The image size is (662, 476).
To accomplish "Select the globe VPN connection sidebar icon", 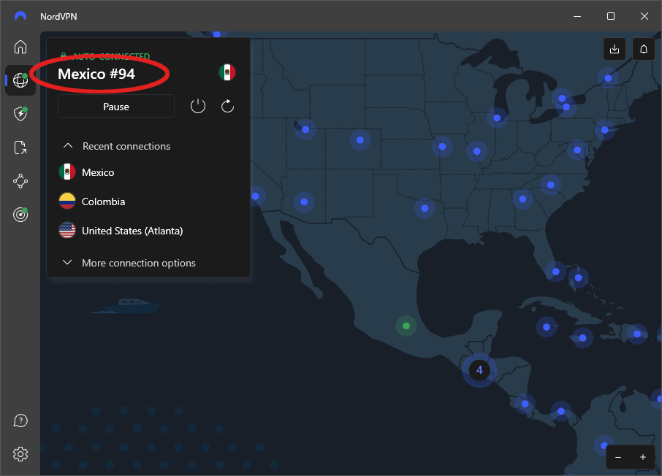I will point(20,80).
